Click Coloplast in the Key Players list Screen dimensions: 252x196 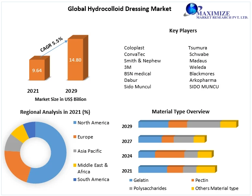click(134, 48)
